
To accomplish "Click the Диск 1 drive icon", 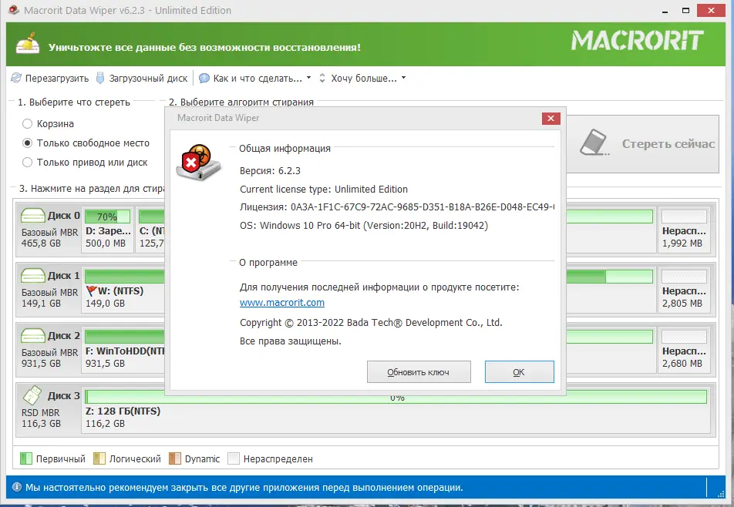I will (32, 276).
